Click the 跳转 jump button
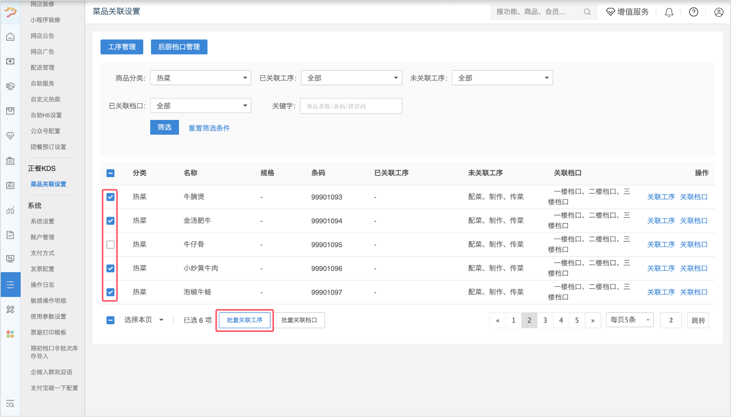 [x=698, y=320]
